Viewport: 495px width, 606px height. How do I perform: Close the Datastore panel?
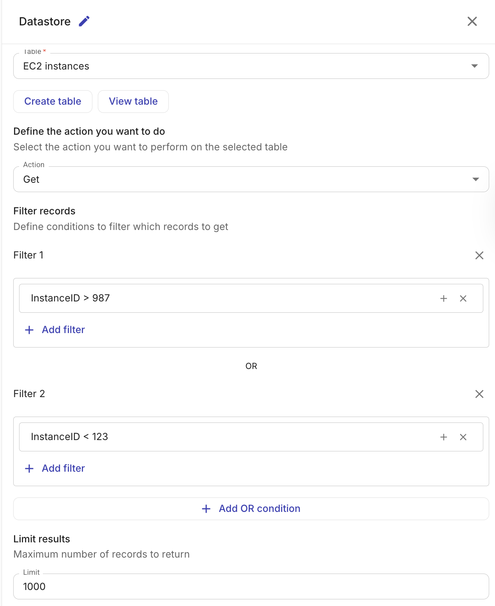click(472, 21)
